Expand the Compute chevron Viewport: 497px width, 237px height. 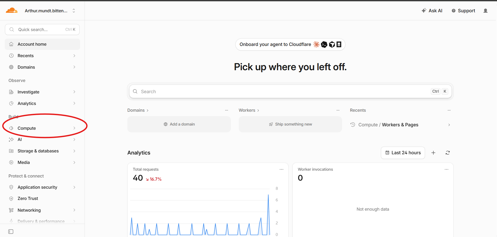click(74, 128)
